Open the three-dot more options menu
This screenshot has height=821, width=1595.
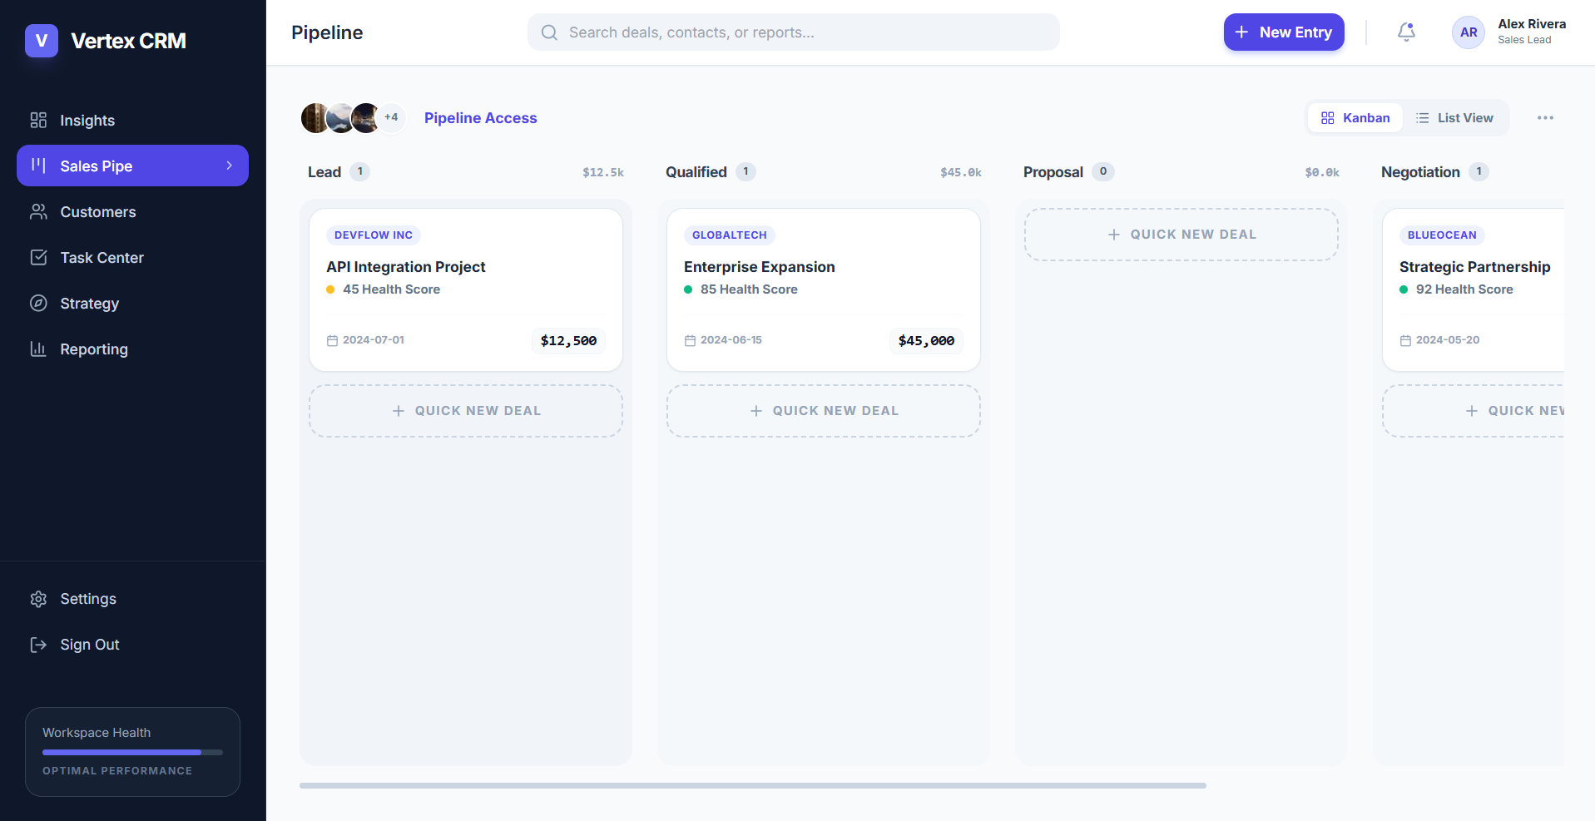point(1545,118)
